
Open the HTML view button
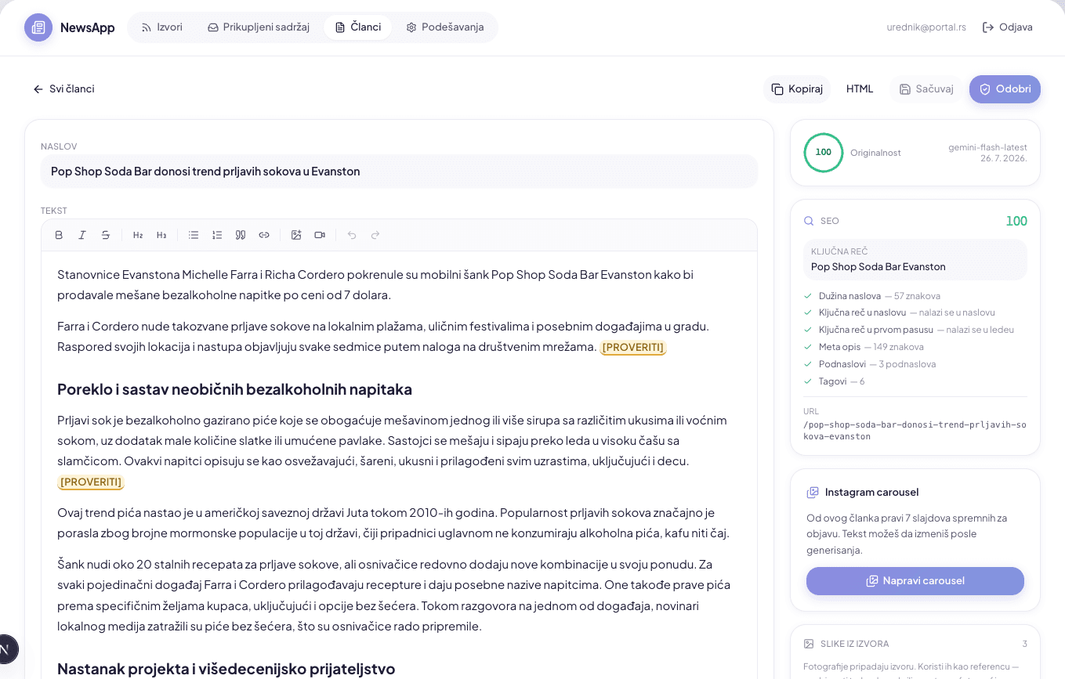tap(860, 89)
